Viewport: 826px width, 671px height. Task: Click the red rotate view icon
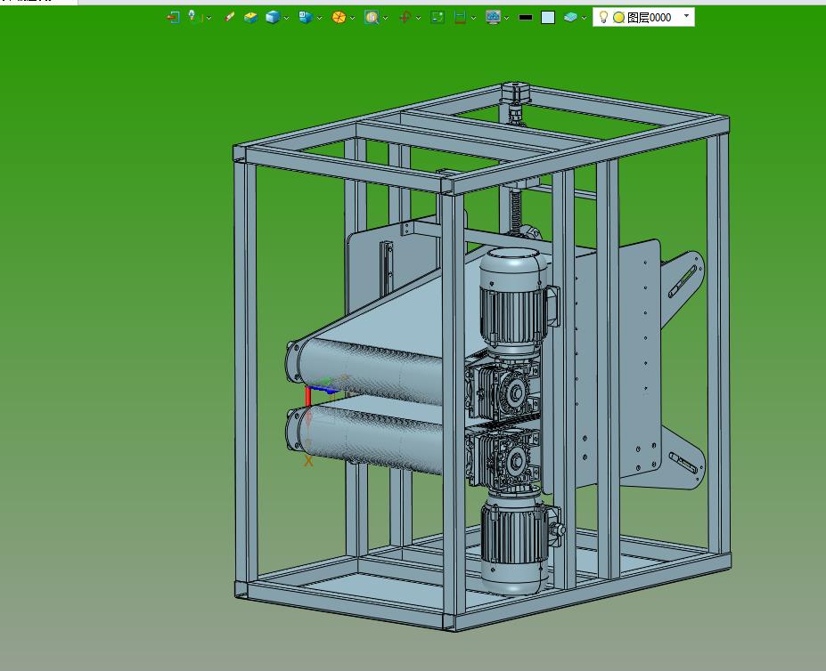(405, 18)
